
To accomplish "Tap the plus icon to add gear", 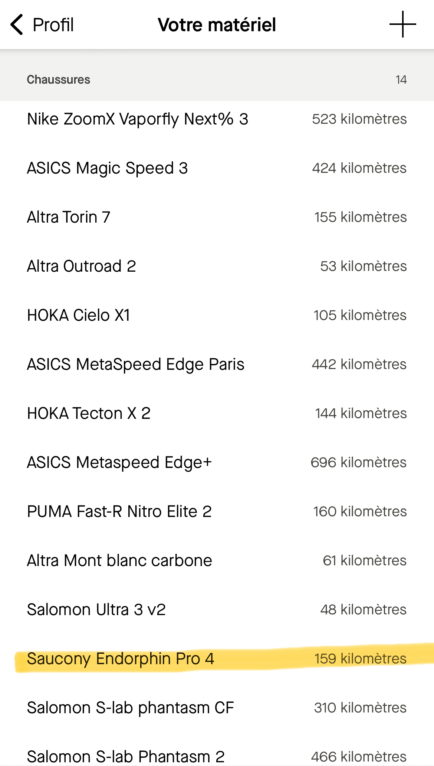I will [402, 25].
